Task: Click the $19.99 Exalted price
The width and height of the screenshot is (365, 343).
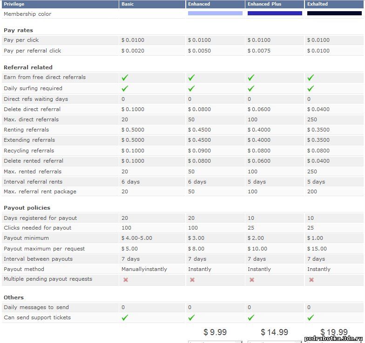Action: pos(334,332)
